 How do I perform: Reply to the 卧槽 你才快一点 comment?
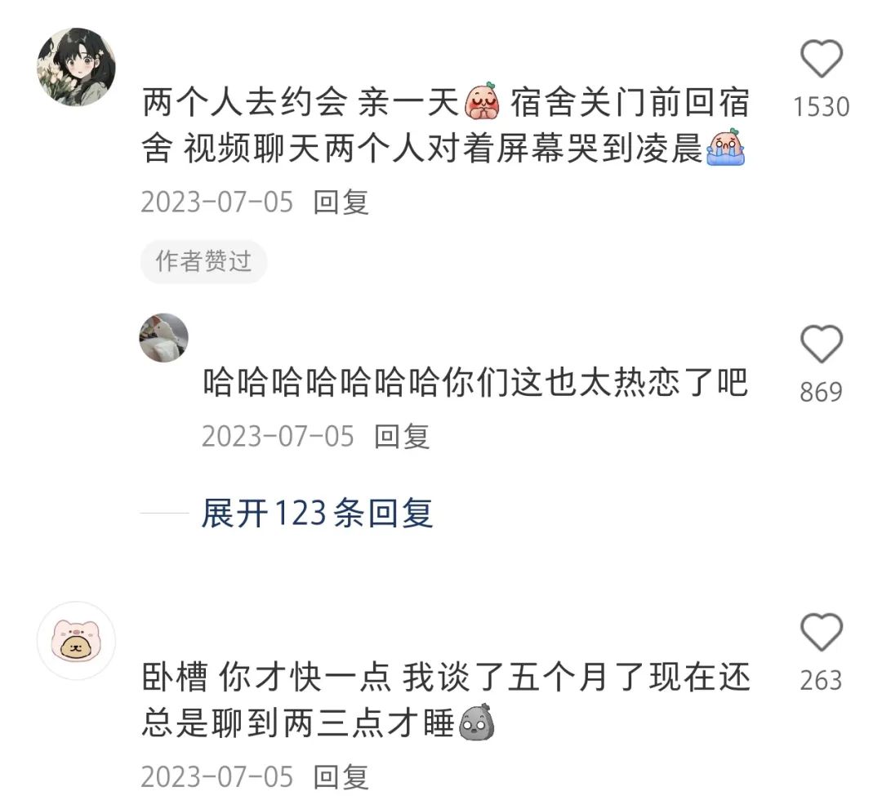tap(341, 776)
